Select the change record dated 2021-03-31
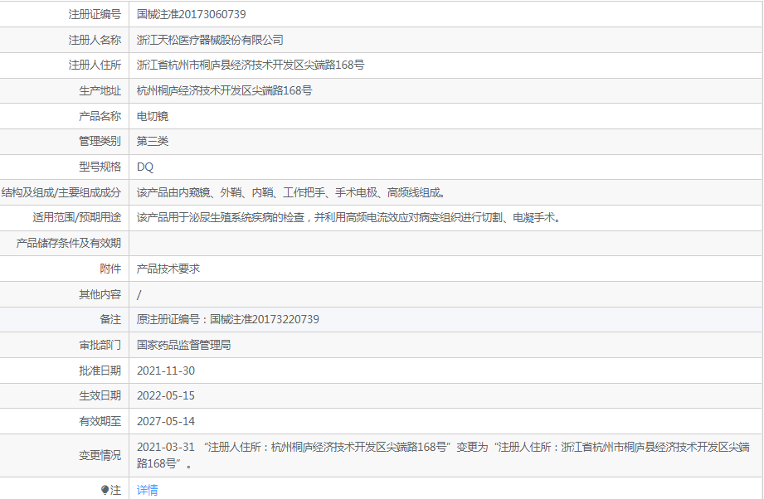 click(x=444, y=455)
